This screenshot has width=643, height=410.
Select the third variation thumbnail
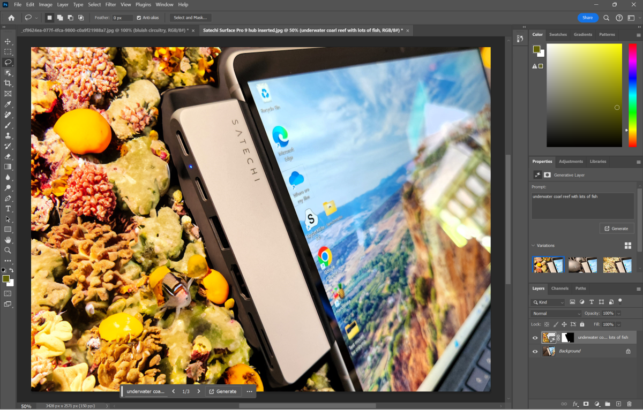coord(617,264)
